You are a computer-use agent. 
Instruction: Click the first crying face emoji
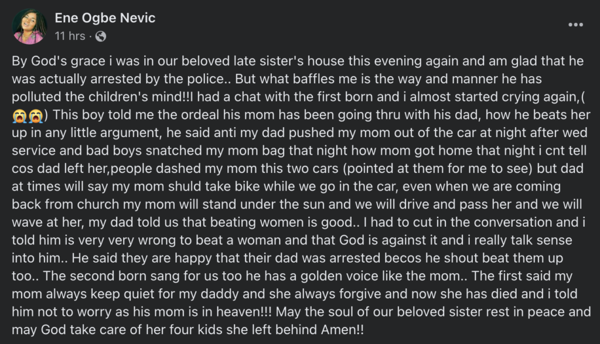[19, 115]
